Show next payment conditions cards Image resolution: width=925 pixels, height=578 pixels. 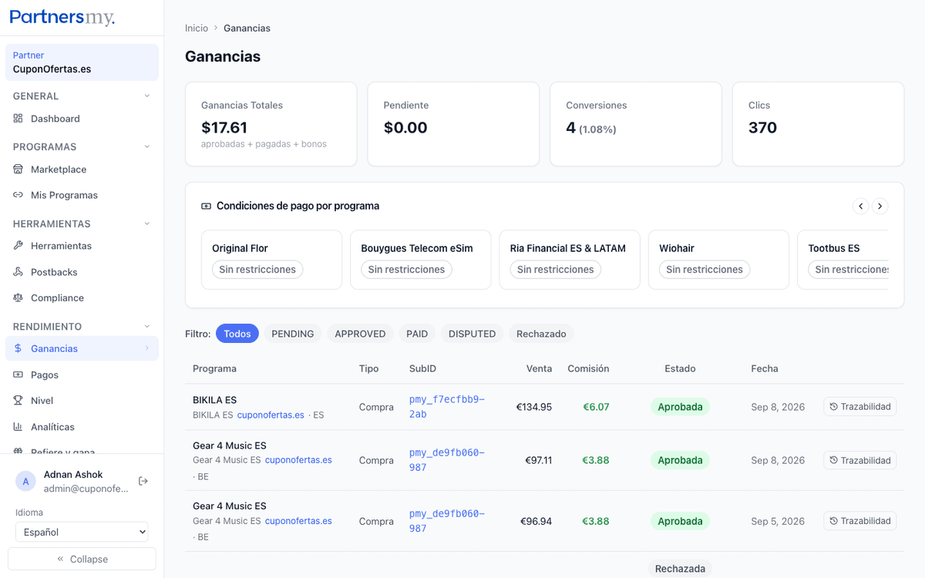click(x=880, y=206)
